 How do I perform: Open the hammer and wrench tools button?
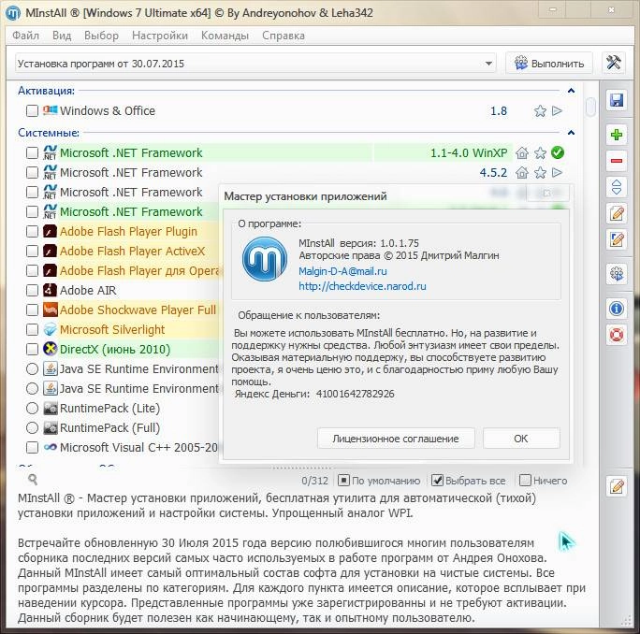614,63
